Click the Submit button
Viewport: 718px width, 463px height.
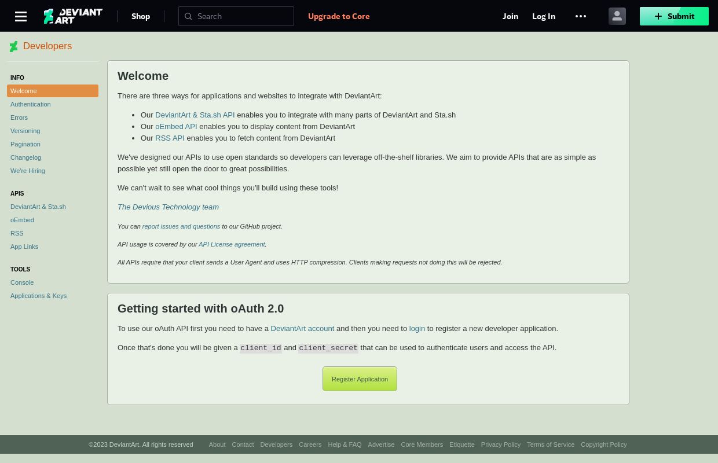pyautogui.click(x=674, y=16)
